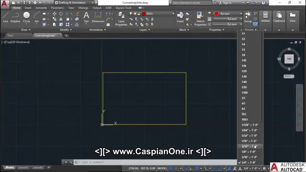Open the Insert block tool
The width and height of the screenshot is (306, 172).
180,17
